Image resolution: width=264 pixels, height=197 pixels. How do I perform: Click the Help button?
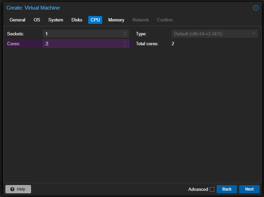pyautogui.click(x=18, y=189)
